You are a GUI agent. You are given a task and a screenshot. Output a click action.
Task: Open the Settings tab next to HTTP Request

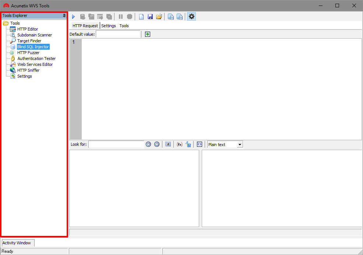(x=109, y=26)
